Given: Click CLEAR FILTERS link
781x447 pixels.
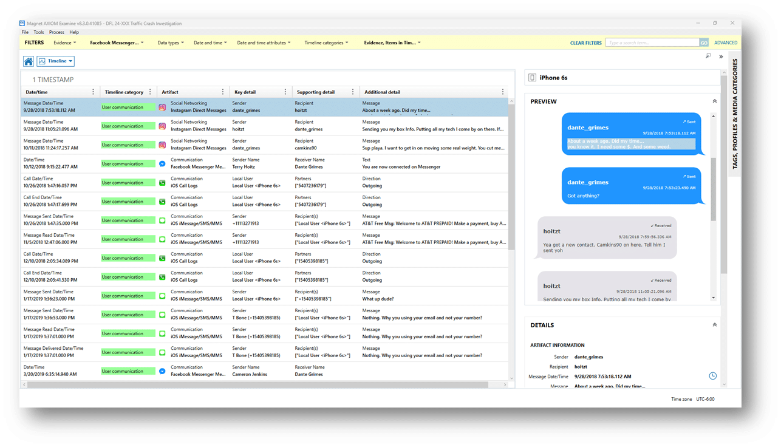Looking at the screenshot, I should click(x=585, y=43).
